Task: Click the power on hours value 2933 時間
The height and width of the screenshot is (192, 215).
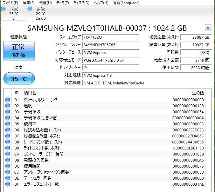Action: 196,68
